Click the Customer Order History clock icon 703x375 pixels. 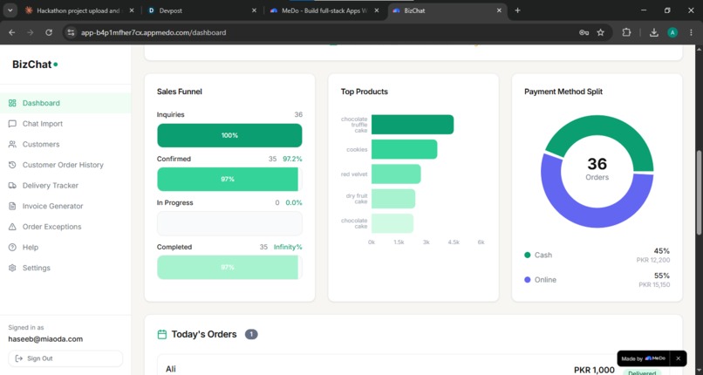tap(12, 165)
